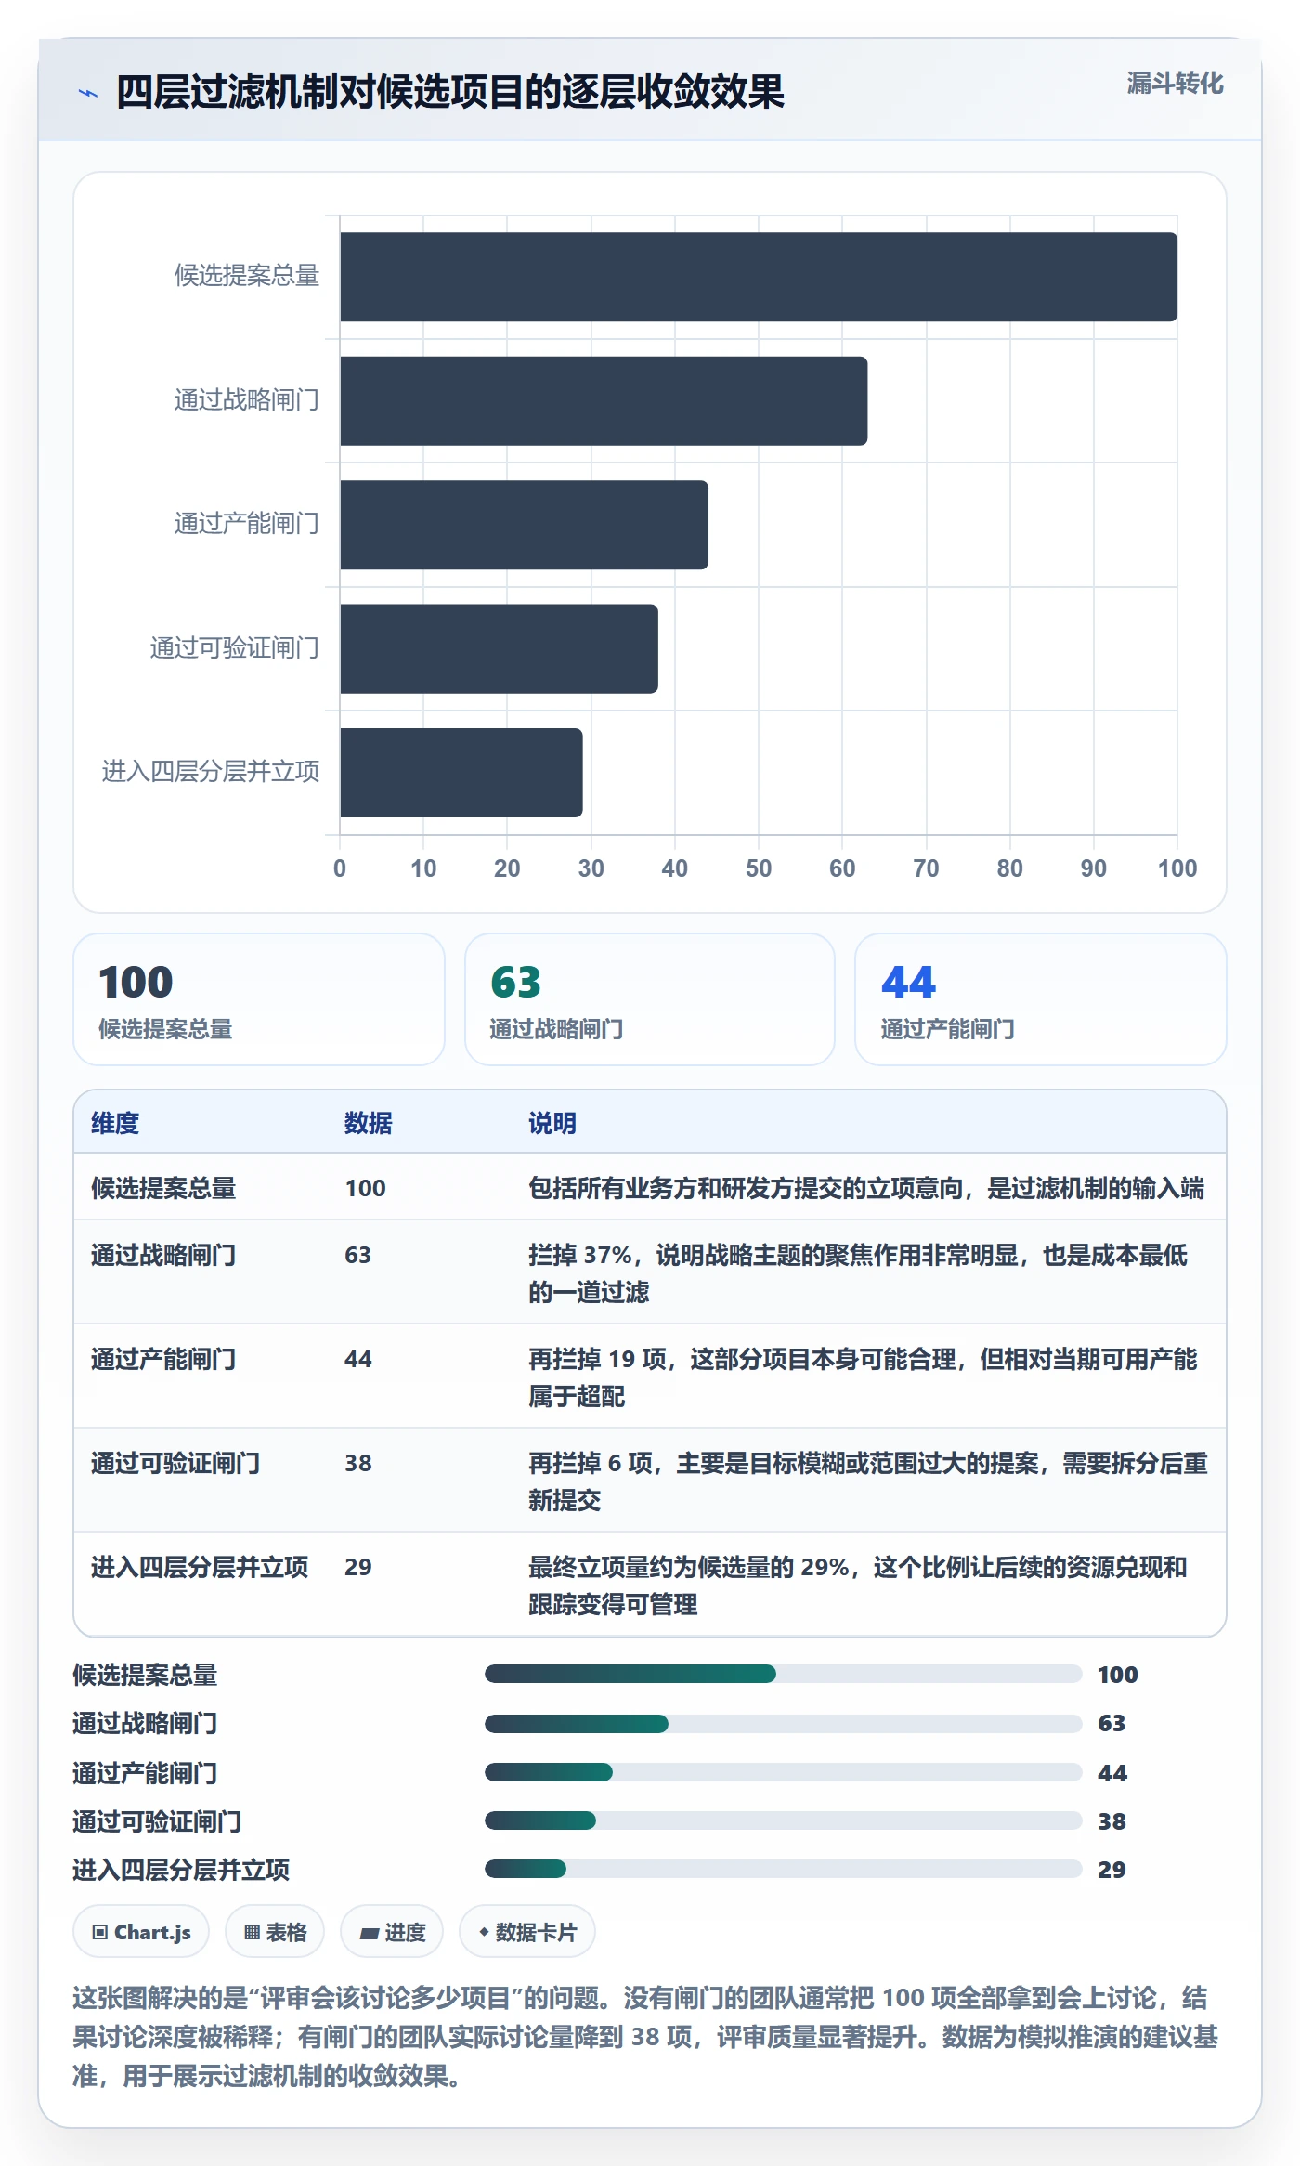
Task: Click the value 63 beside the progress bar
Action: (1111, 1723)
